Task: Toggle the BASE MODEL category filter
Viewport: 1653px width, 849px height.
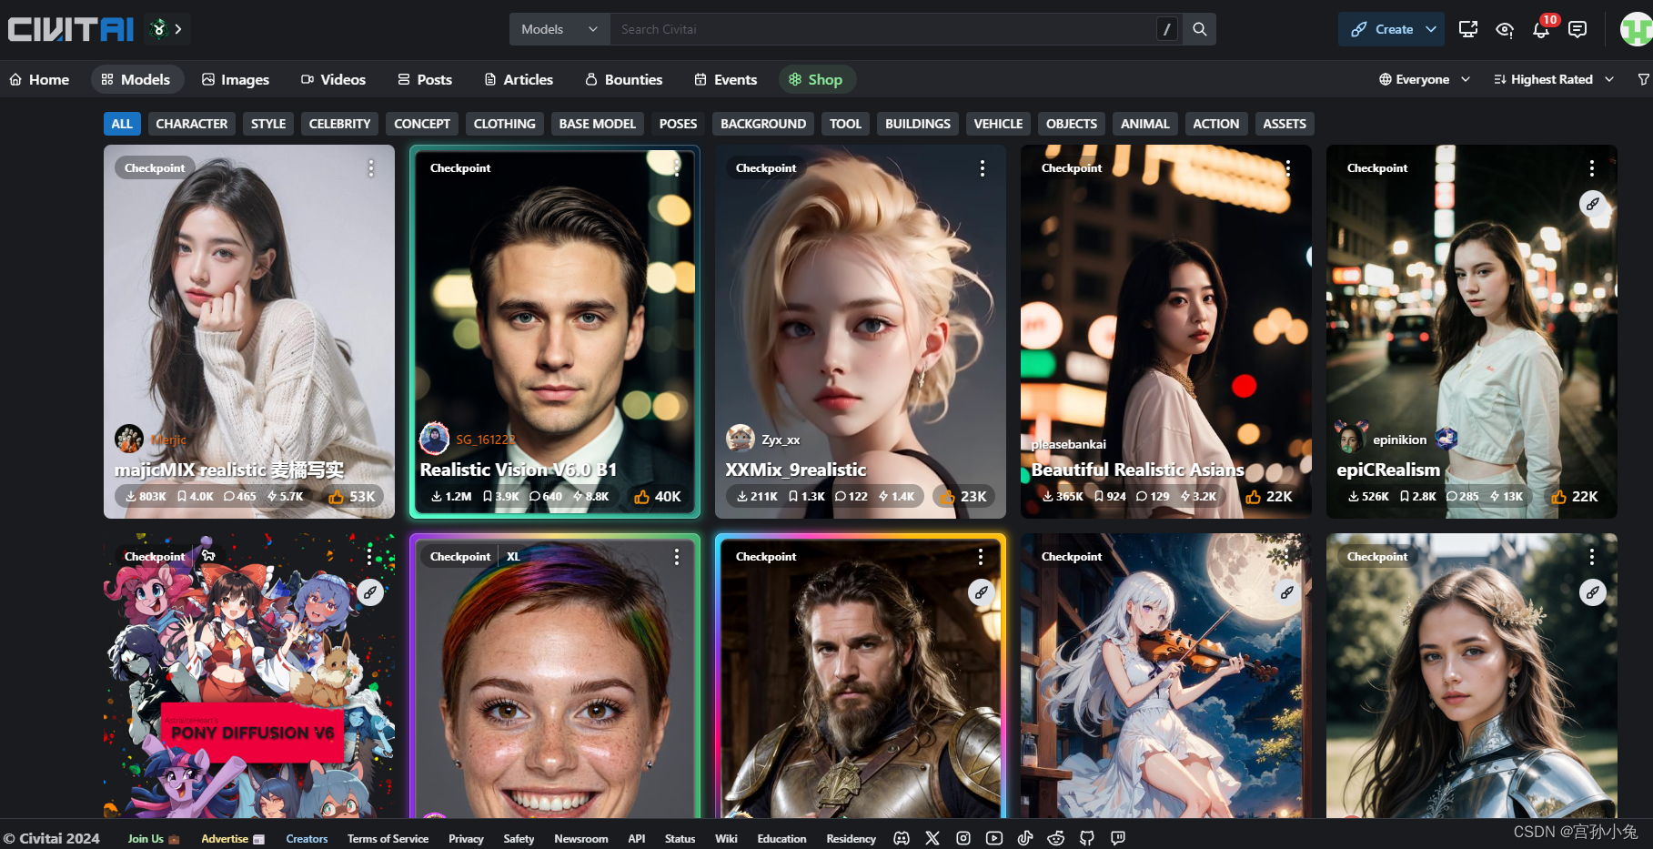Action: point(598,124)
